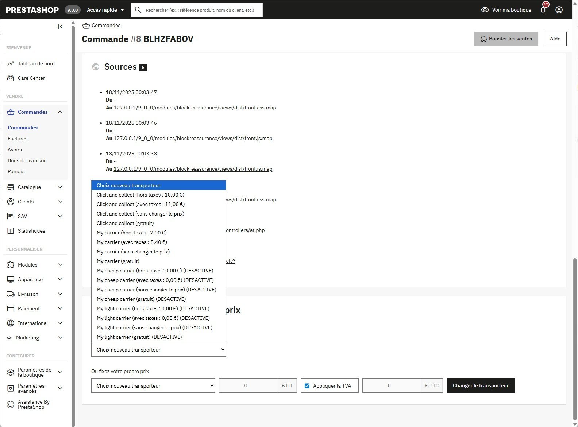
Task: Go to Factures submenu
Action: pos(18,139)
